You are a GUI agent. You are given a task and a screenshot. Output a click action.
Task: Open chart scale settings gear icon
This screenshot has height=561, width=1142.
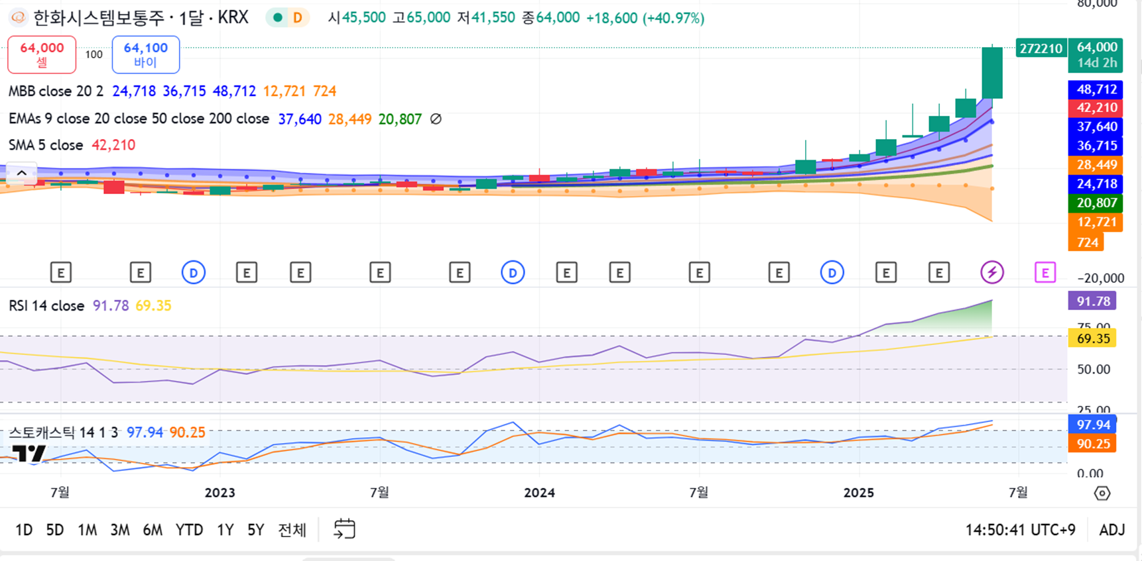(1102, 493)
